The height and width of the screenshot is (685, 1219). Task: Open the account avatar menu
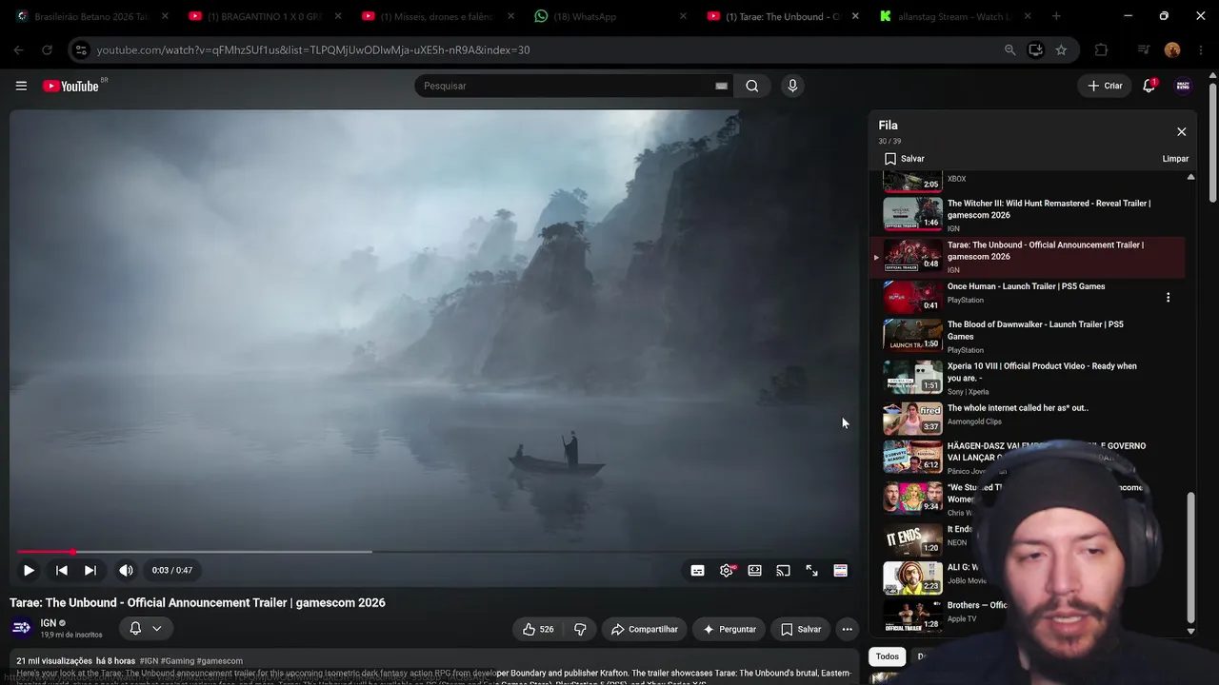[x=1183, y=86]
